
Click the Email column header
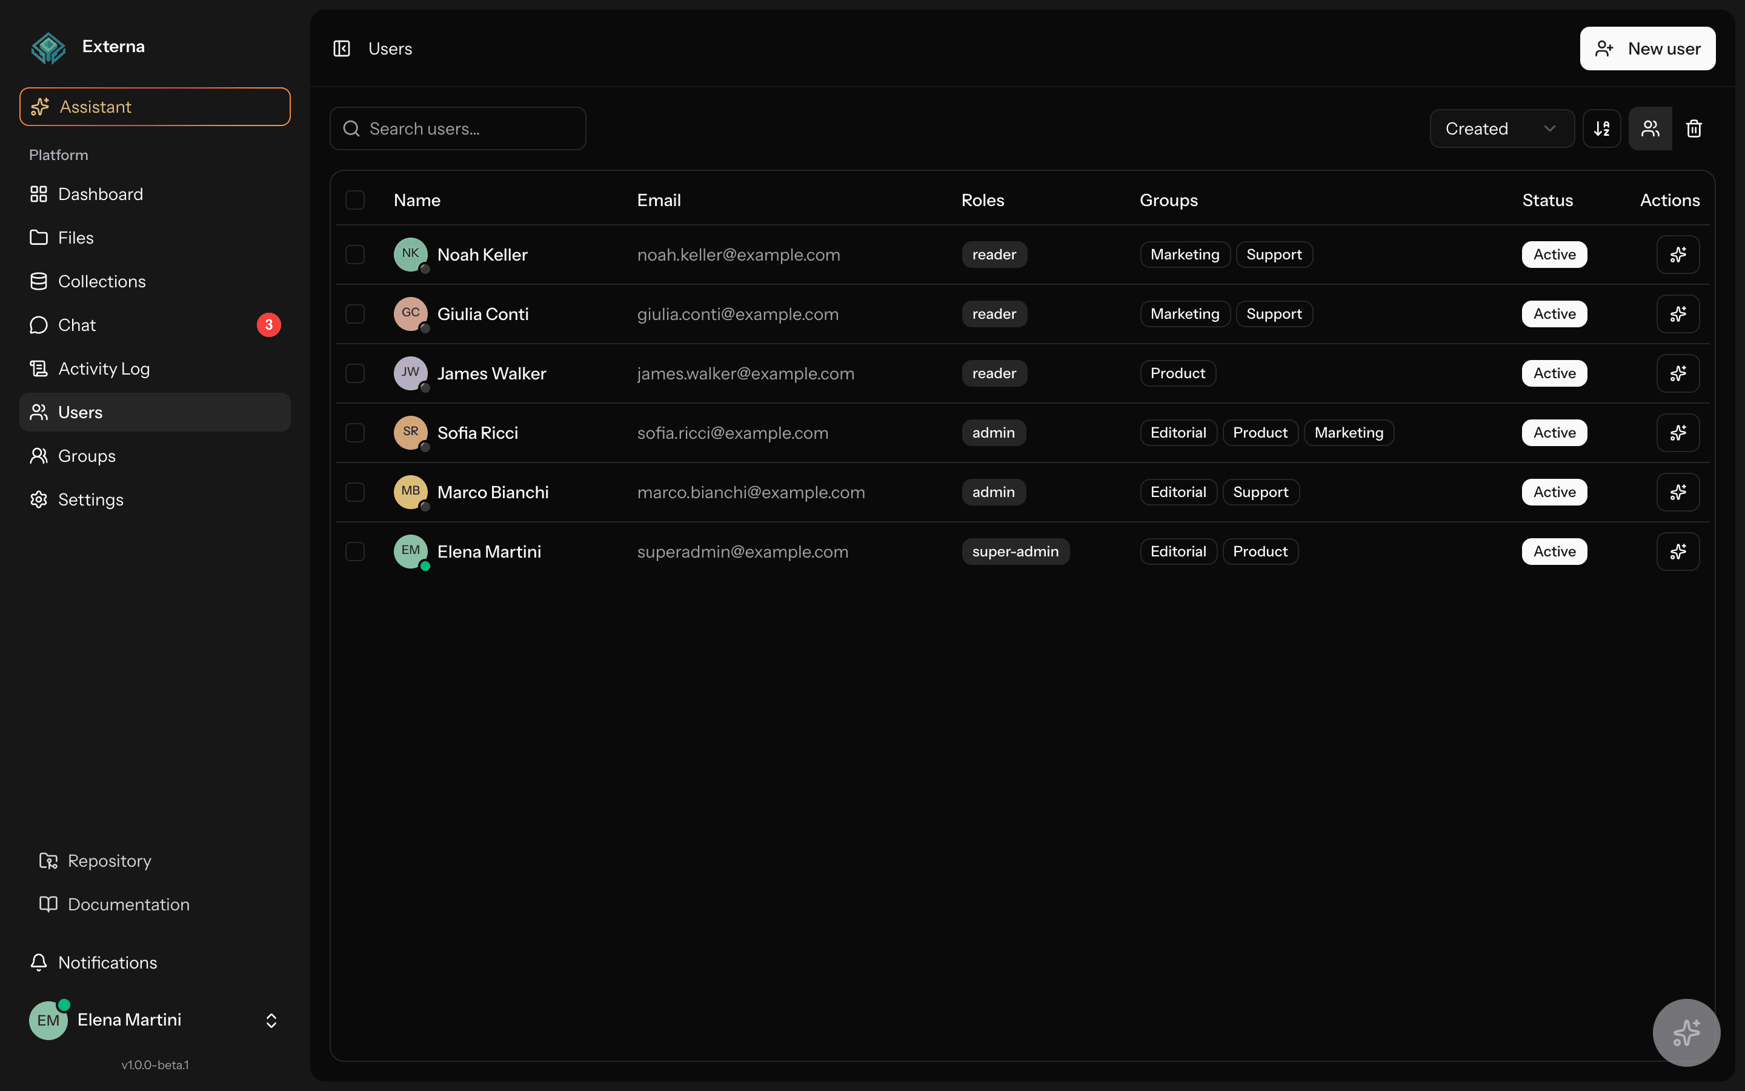659,200
